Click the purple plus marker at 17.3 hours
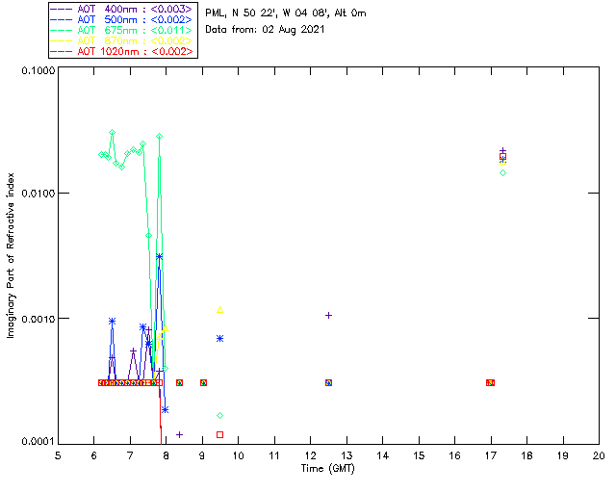 coord(502,151)
